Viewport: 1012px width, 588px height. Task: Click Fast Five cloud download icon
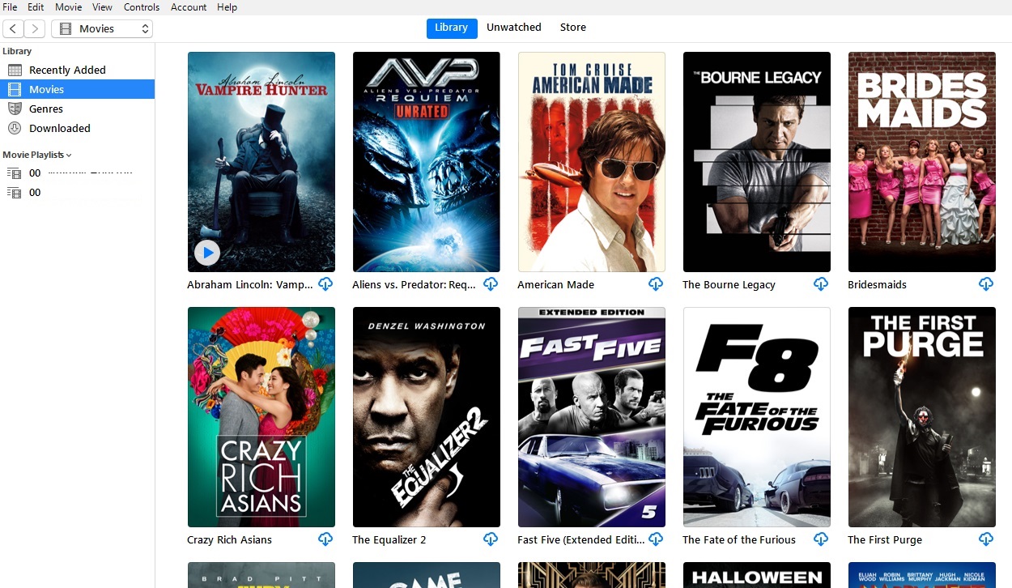pyautogui.click(x=656, y=539)
